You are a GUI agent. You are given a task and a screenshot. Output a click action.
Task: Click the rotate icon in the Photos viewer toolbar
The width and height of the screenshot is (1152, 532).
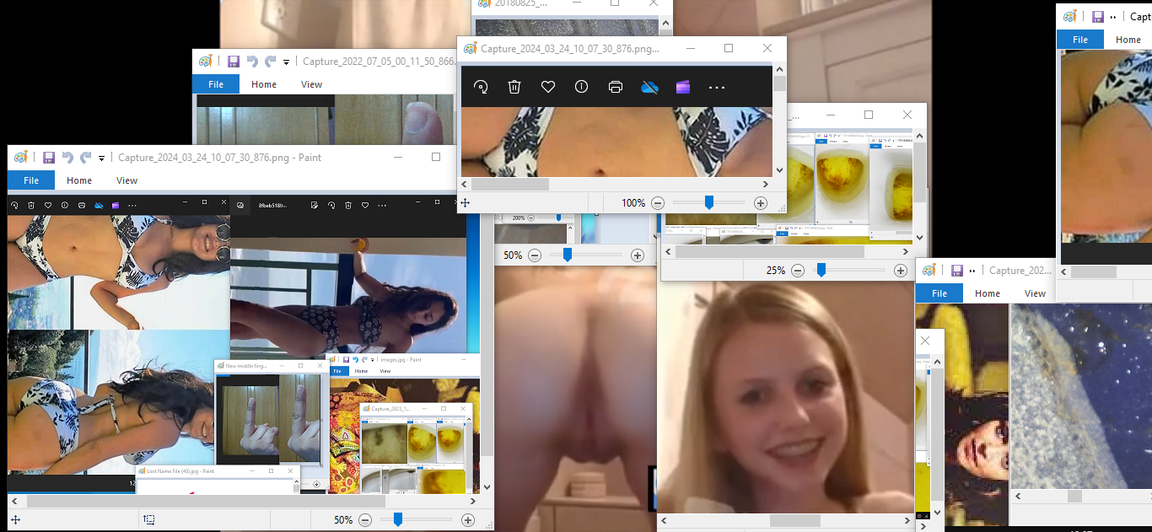click(x=481, y=87)
